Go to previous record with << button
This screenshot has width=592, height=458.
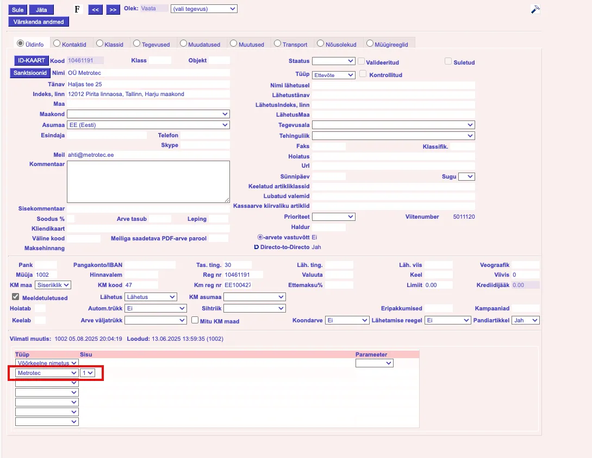pos(95,10)
